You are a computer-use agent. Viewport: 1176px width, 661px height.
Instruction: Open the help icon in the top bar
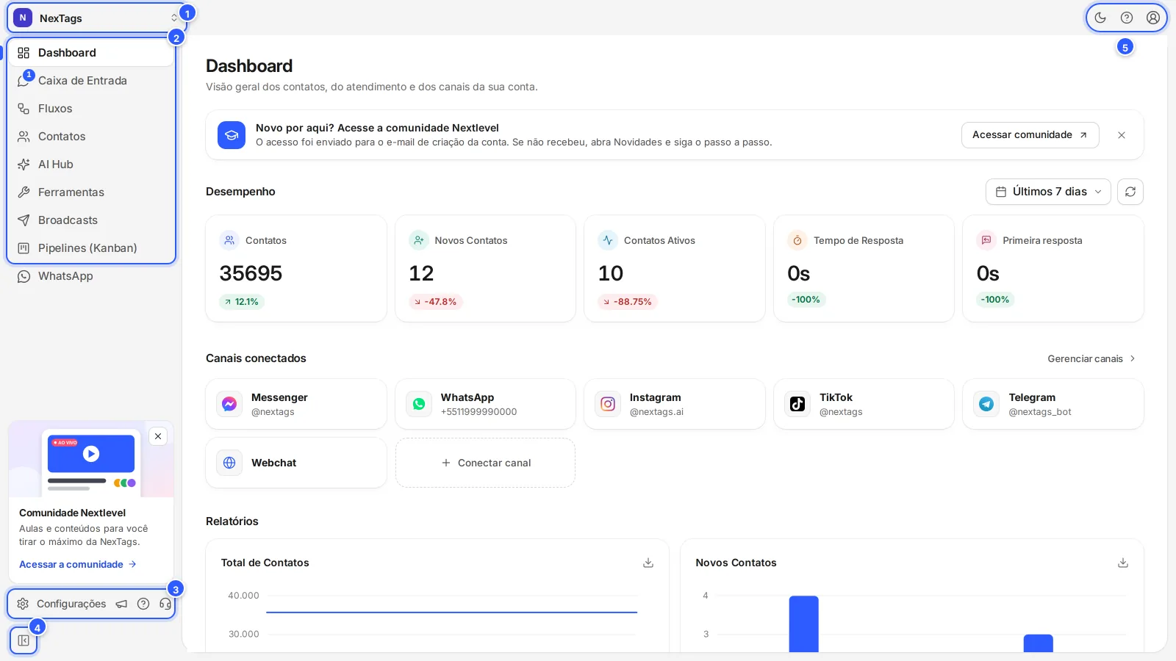tap(1127, 18)
